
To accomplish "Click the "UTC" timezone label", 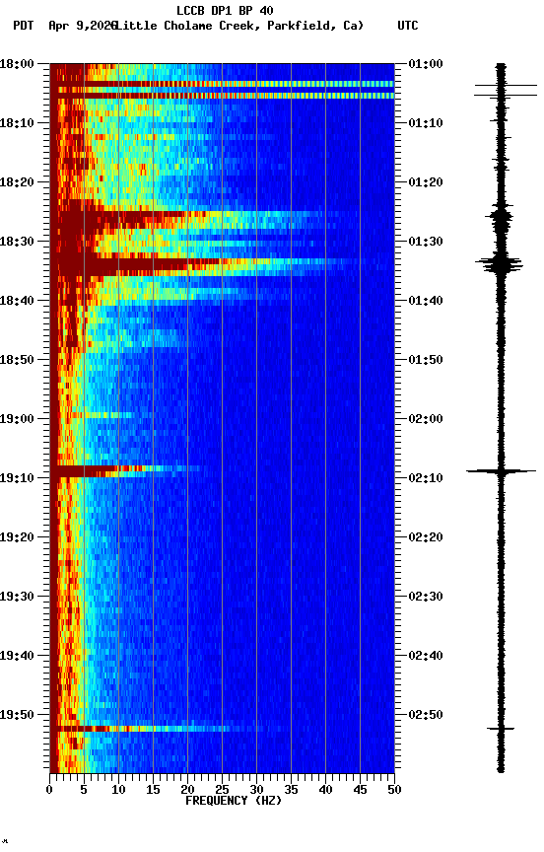I will coord(408,26).
